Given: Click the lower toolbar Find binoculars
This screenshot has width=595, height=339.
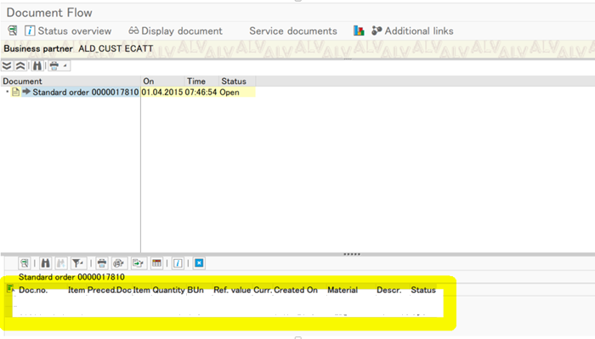Looking at the screenshot, I should 45,263.
